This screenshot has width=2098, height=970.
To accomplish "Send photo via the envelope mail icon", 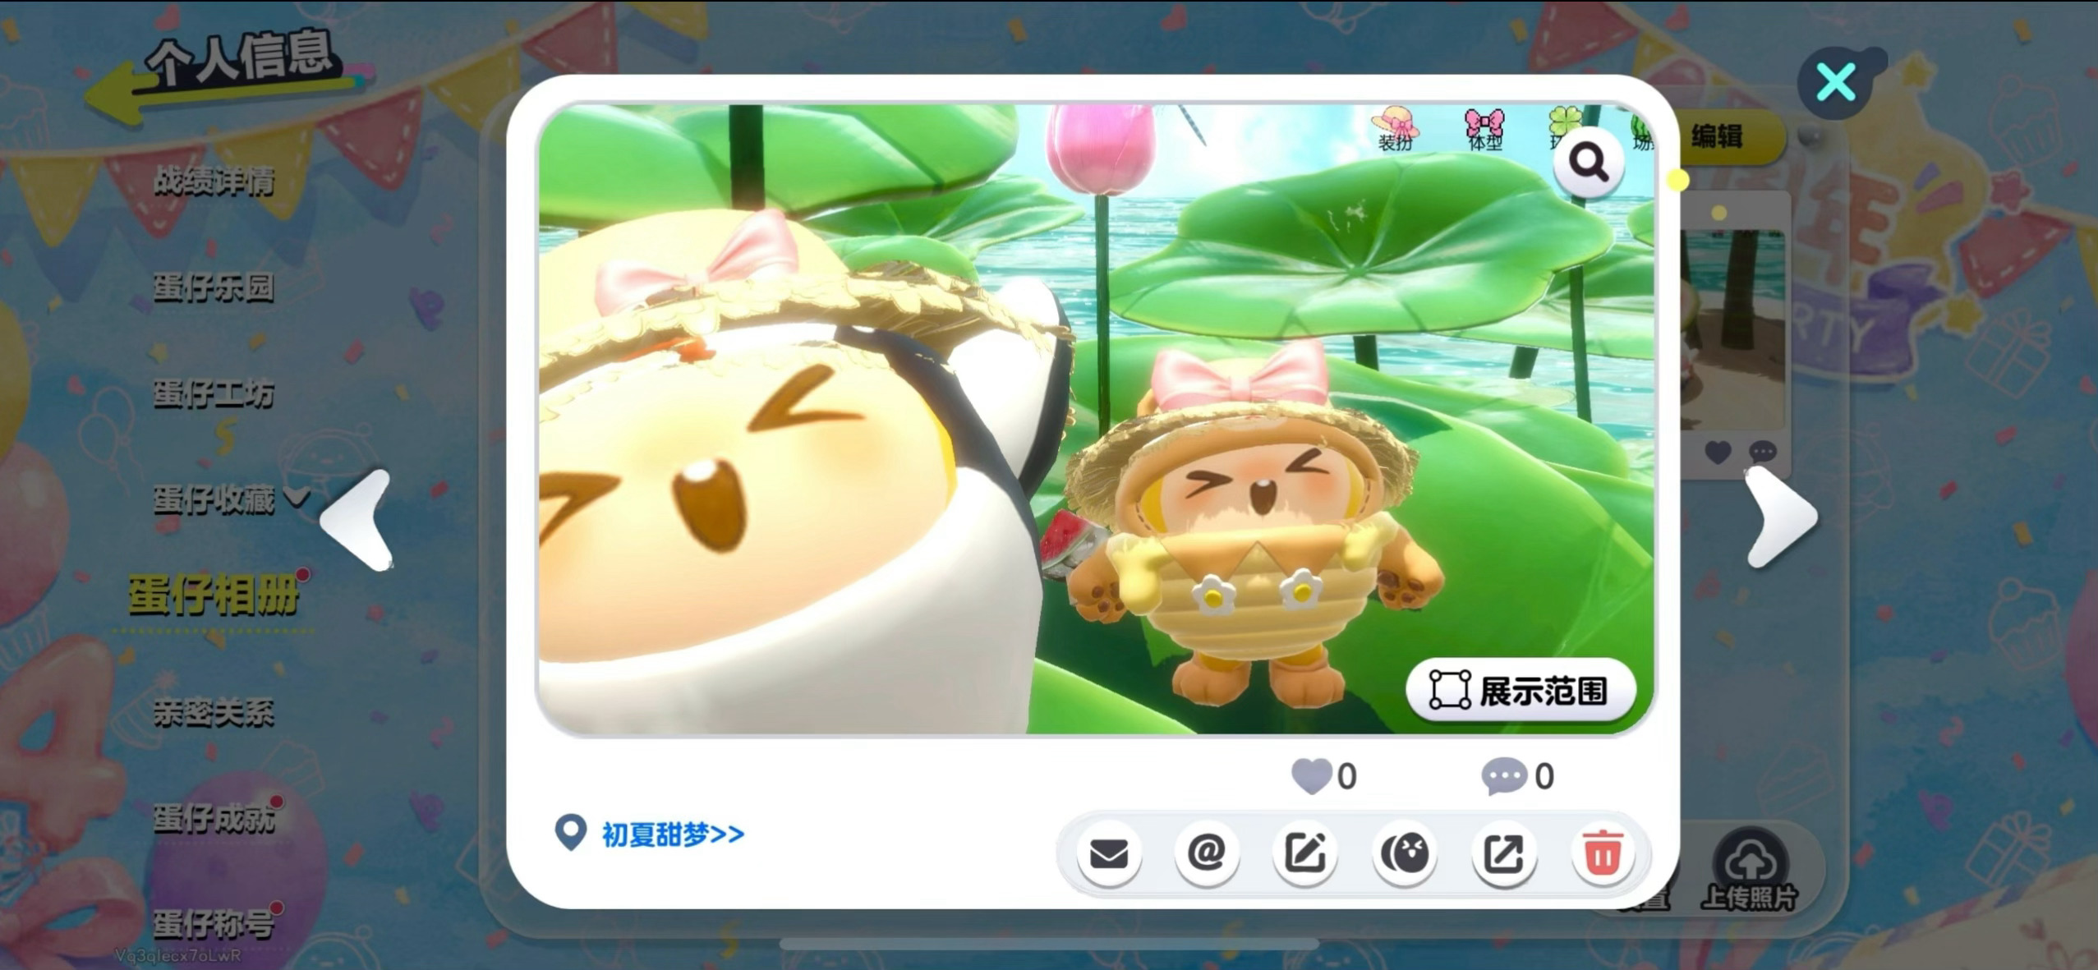I will coord(1109,854).
